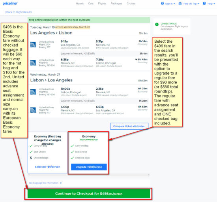Continue to Checkout for $495.84/person
The image size is (217, 202).
89,194
